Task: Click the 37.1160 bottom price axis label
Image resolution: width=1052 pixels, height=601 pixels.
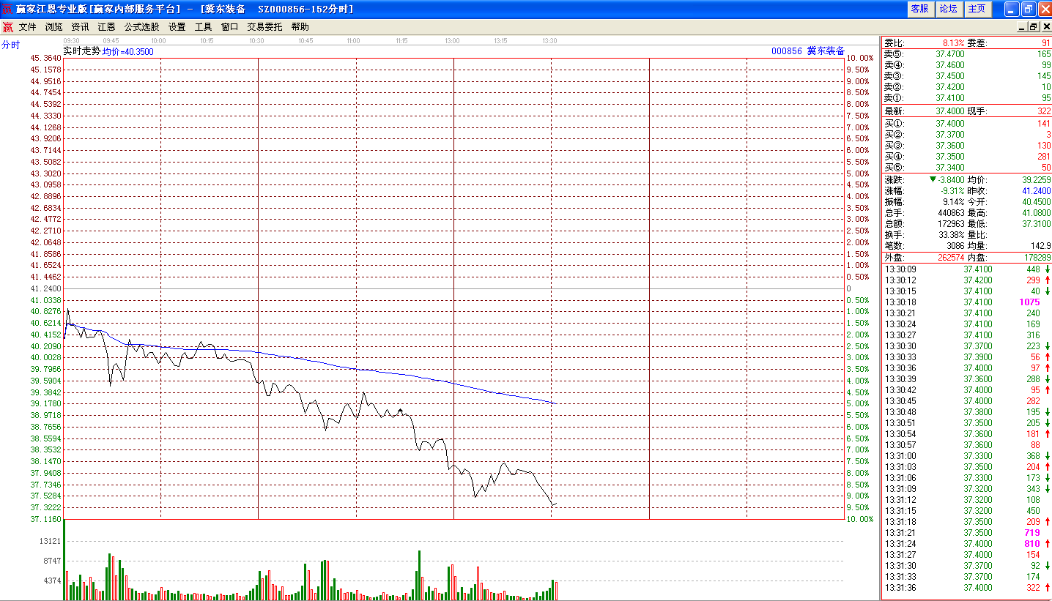Action: click(46, 519)
